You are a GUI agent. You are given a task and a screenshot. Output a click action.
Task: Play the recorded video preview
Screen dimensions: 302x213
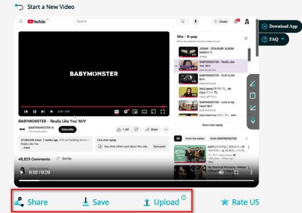coord(22,172)
